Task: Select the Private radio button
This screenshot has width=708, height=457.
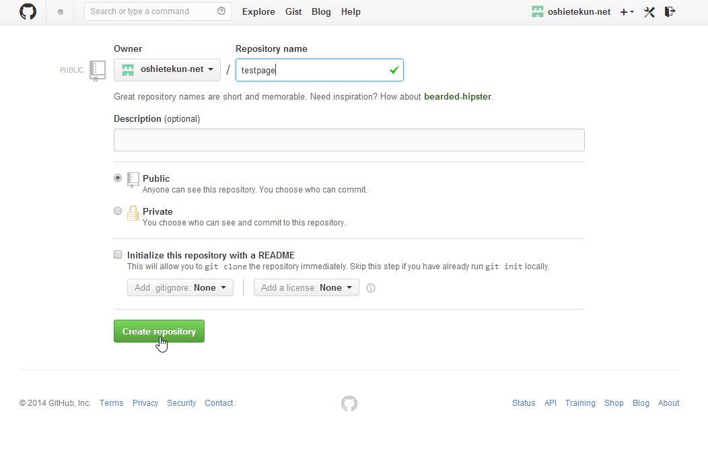Action: (118, 211)
